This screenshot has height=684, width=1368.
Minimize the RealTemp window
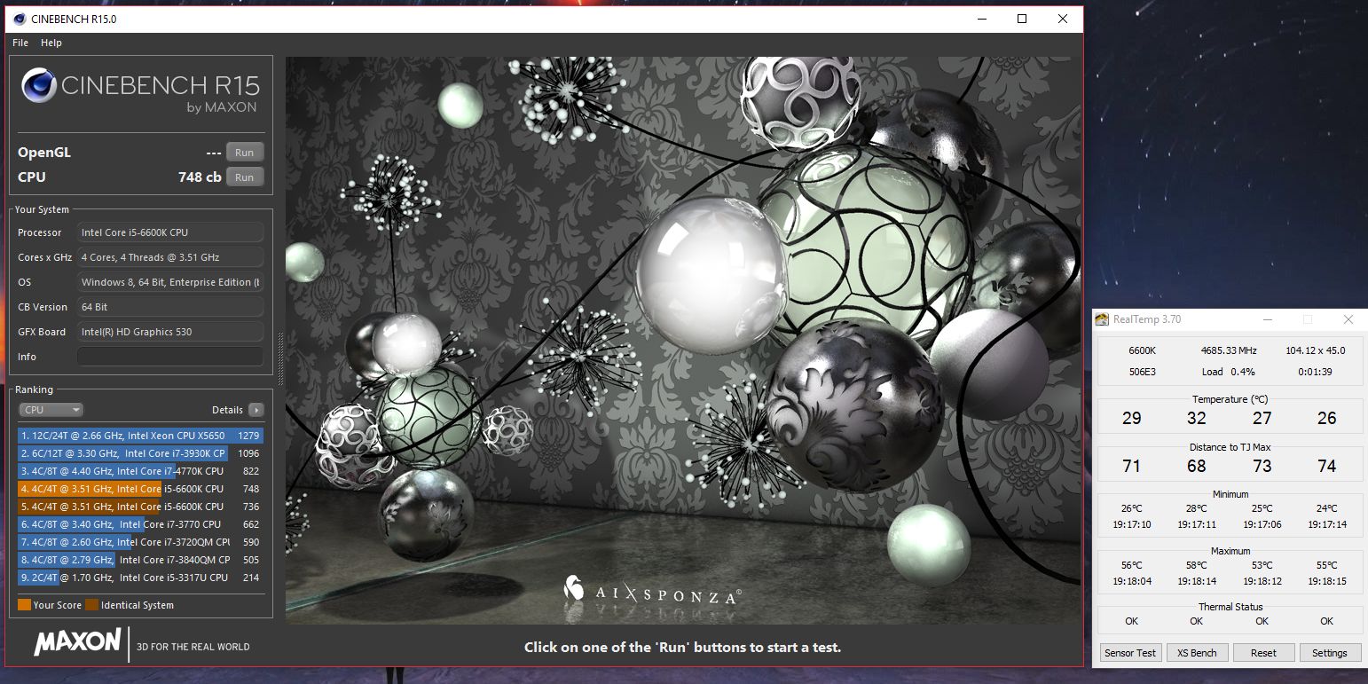pyautogui.click(x=1266, y=319)
